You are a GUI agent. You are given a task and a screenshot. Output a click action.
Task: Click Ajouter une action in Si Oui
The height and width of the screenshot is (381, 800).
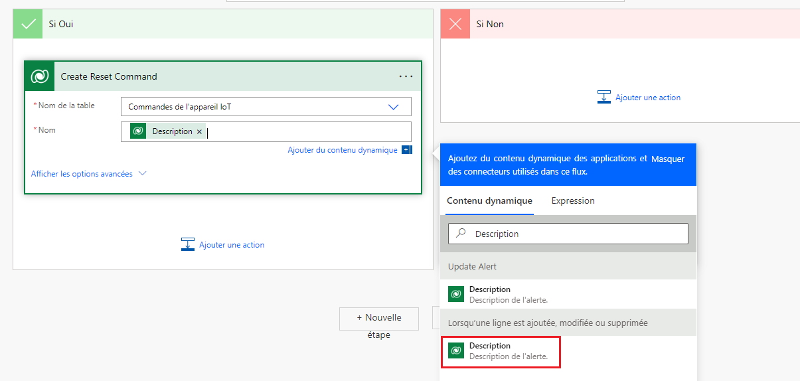pos(232,245)
